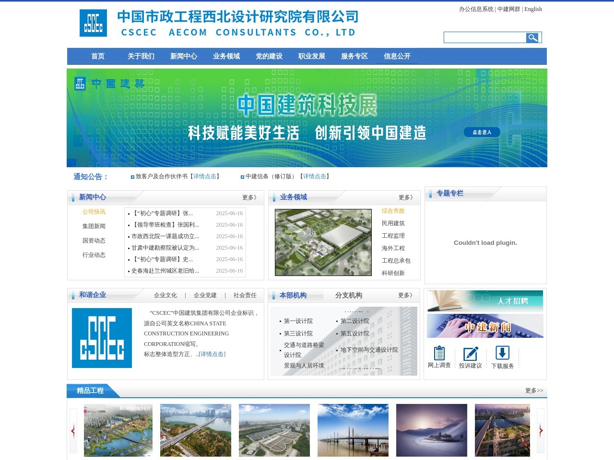Open 职业发展 in the navigation bar
Image resolution: width=614 pixels, height=460 pixels.
tap(312, 56)
